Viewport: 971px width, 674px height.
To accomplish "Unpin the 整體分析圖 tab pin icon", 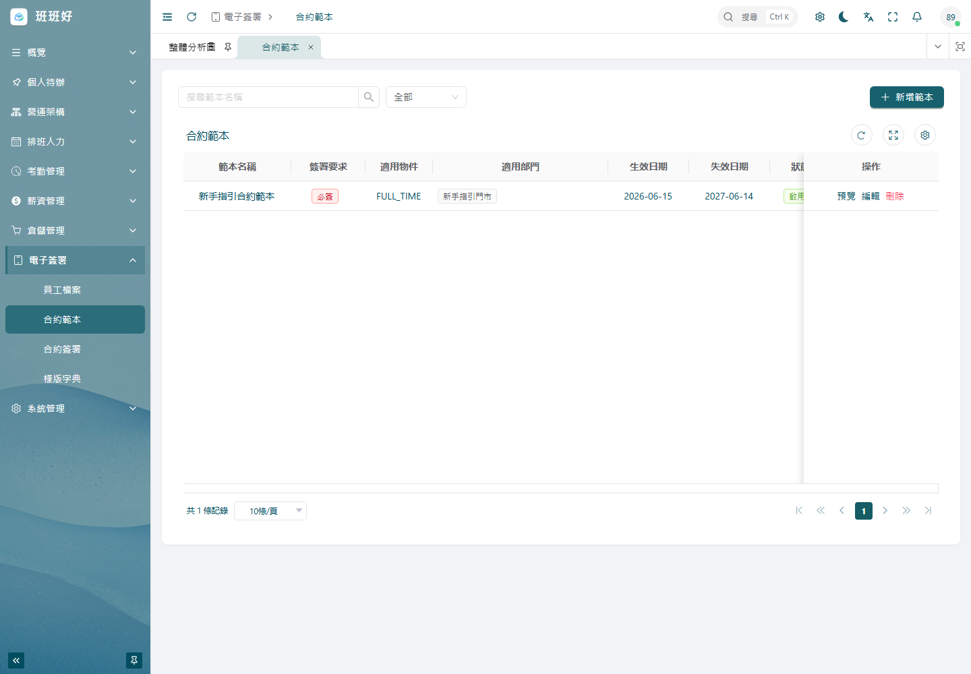I will [x=228, y=47].
